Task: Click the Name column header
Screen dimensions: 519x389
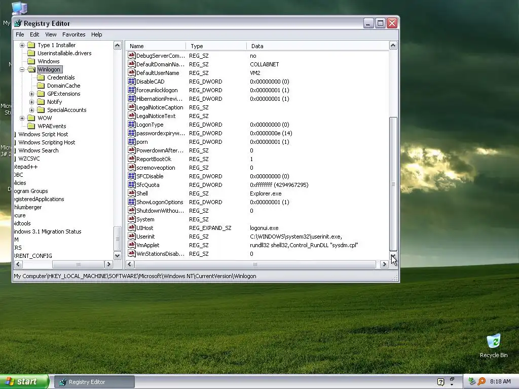Action: 156,46
